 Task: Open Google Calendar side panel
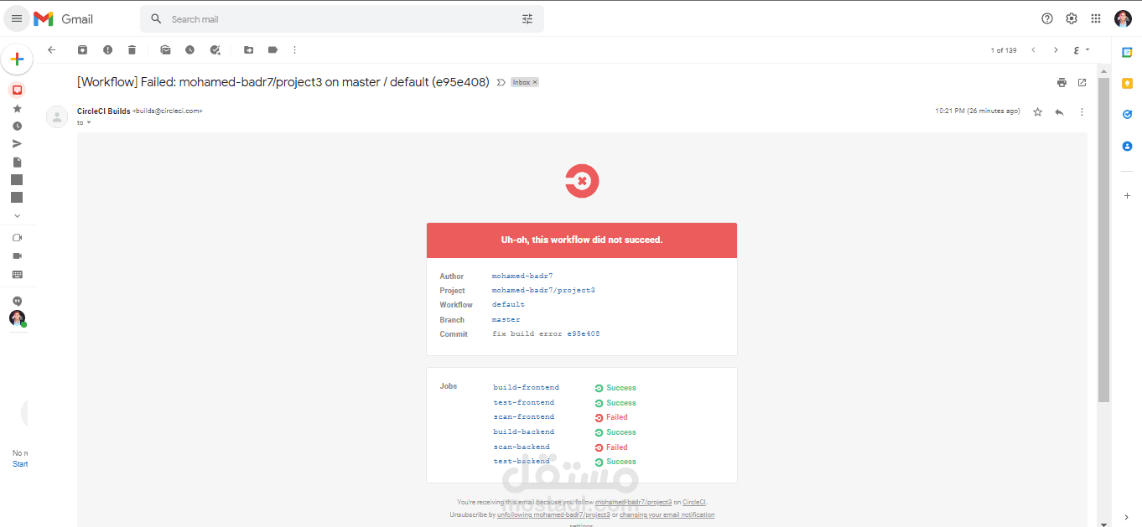click(1127, 53)
